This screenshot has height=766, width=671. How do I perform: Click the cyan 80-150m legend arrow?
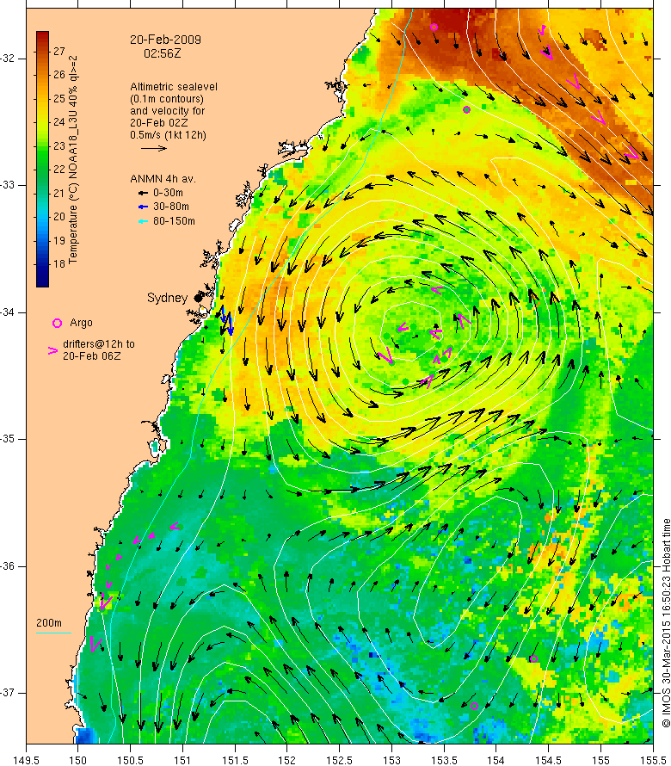[143, 221]
